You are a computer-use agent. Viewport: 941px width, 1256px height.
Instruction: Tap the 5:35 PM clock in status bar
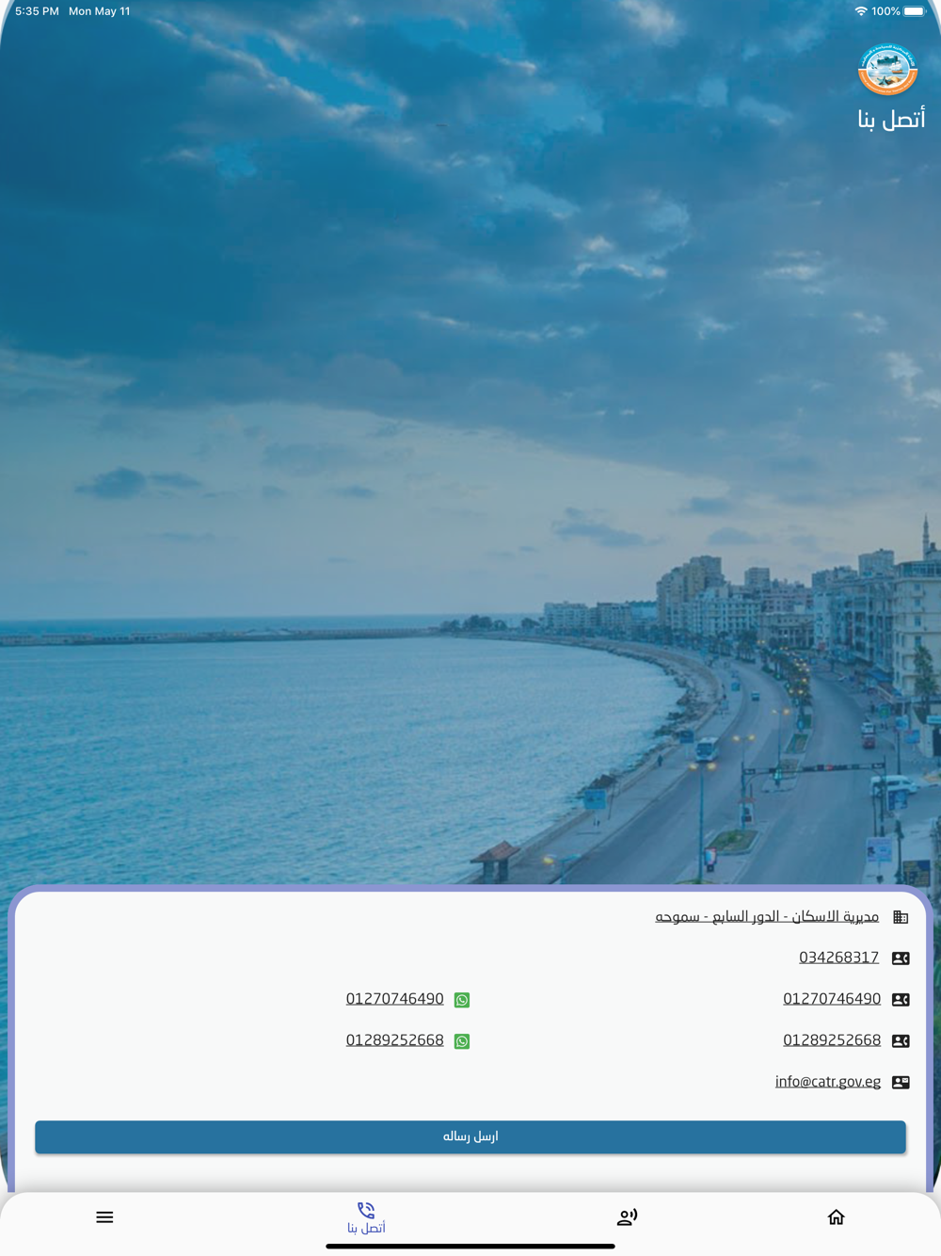pyautogui.click(x=37, y=11)
